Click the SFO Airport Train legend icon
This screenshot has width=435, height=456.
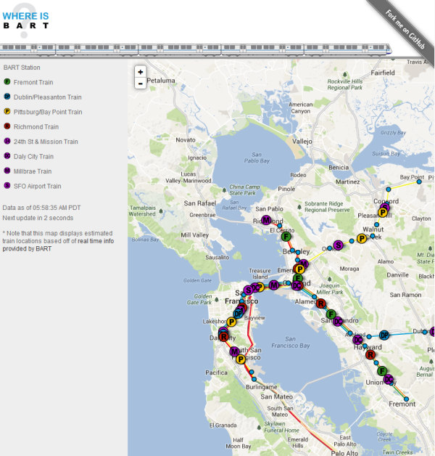7,186
